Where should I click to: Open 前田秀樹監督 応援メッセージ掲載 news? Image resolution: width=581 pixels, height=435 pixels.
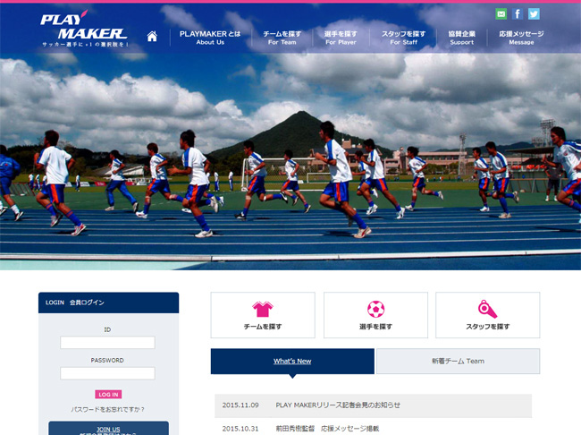click(327, 429)
